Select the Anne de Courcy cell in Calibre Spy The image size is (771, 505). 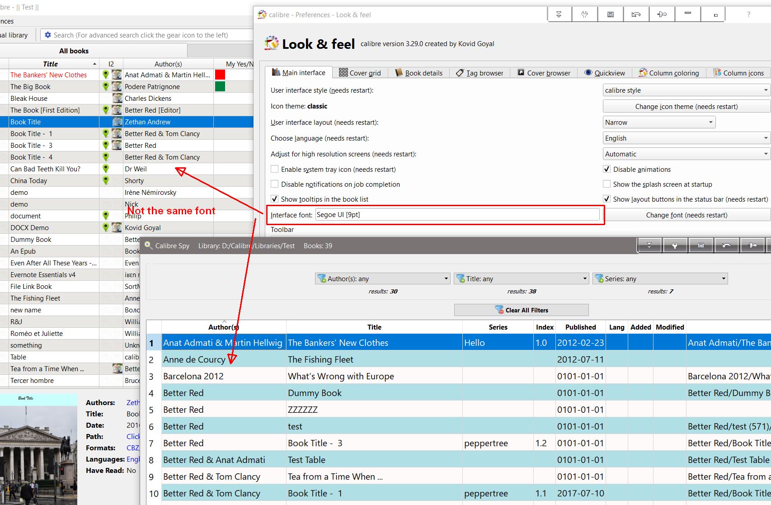(x=224, y=359)
